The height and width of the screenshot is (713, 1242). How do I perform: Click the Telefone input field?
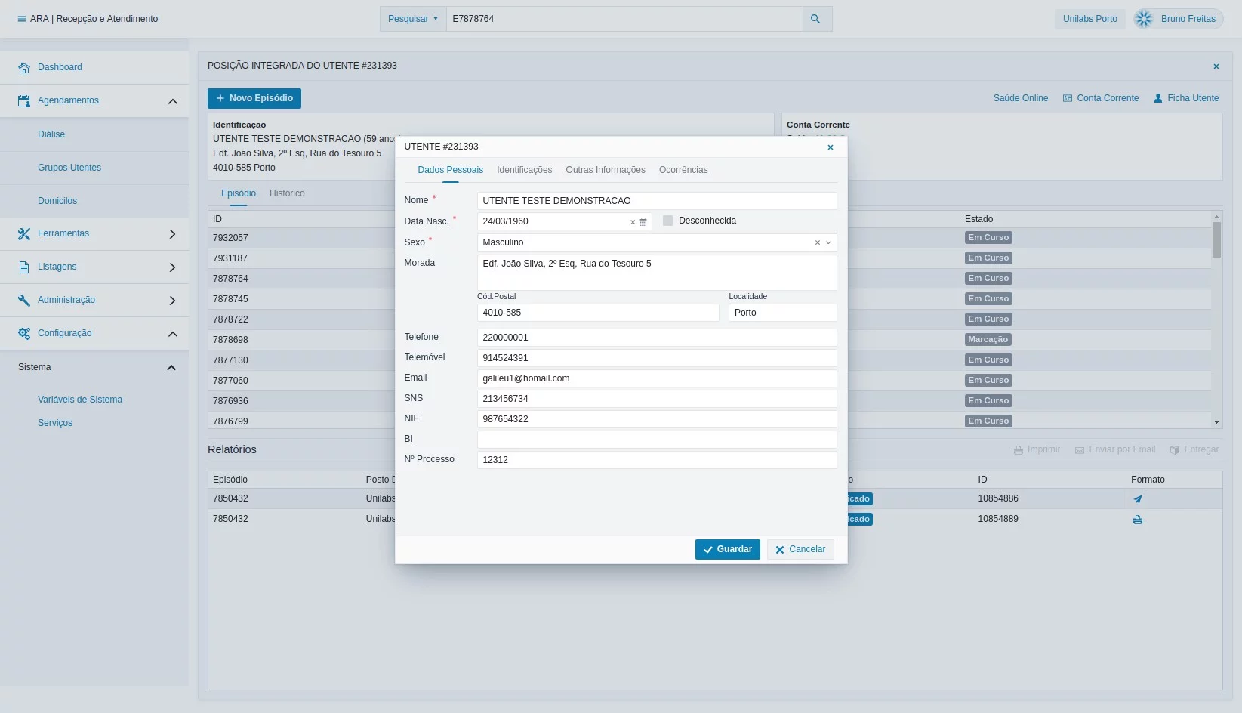point(657,338)
